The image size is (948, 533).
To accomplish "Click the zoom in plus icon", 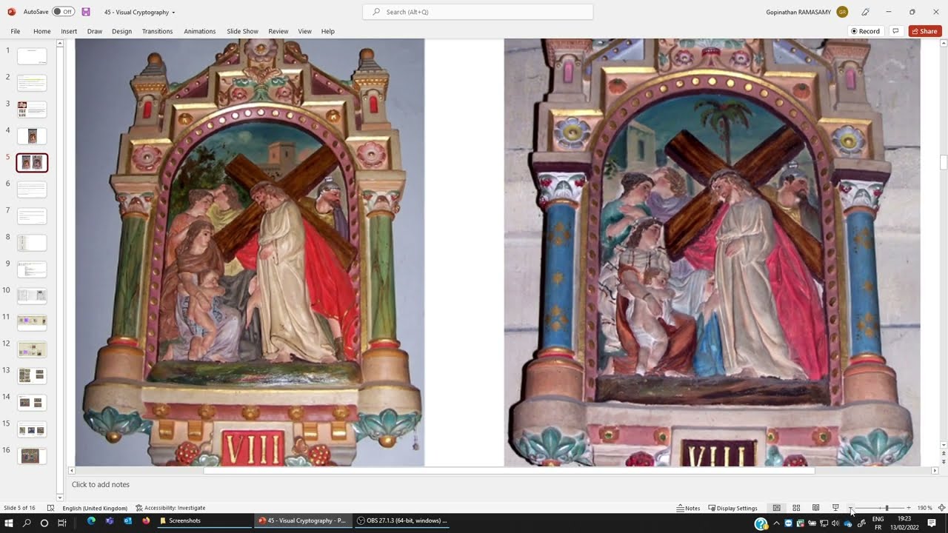I will [909, 508].
